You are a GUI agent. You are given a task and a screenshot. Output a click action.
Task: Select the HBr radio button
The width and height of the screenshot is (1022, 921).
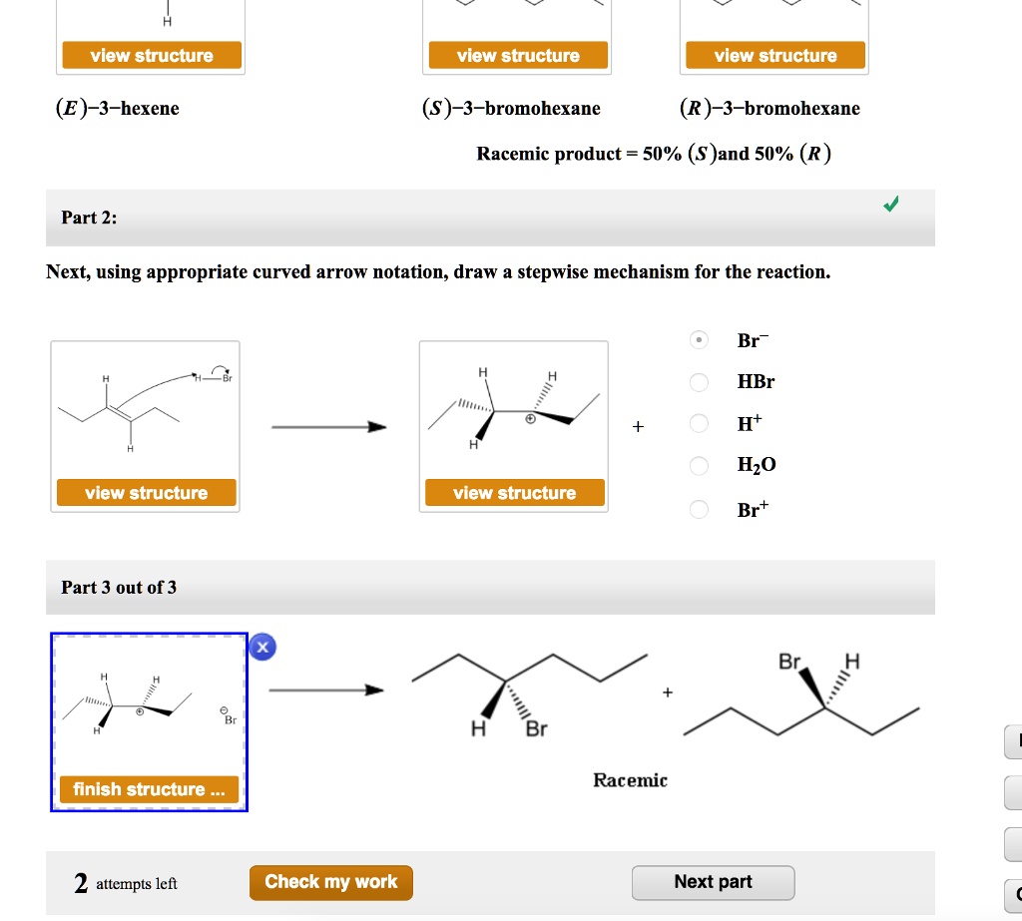699,382
